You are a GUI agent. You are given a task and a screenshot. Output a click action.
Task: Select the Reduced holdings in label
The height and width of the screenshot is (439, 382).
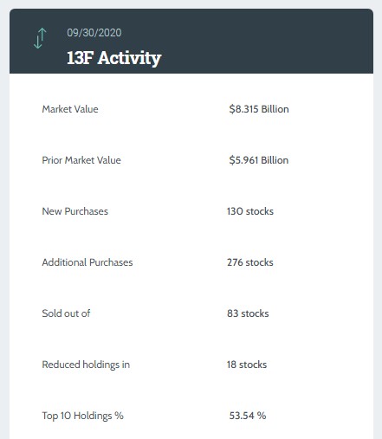coord(86,365)
